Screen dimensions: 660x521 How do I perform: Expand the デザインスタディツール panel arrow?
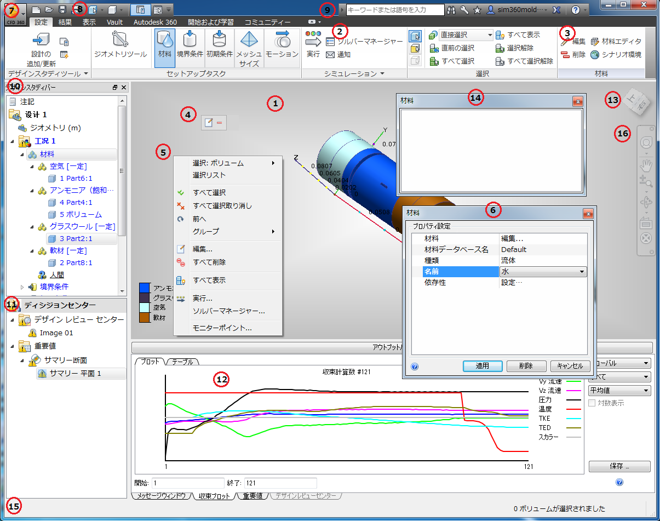(87, 73)
